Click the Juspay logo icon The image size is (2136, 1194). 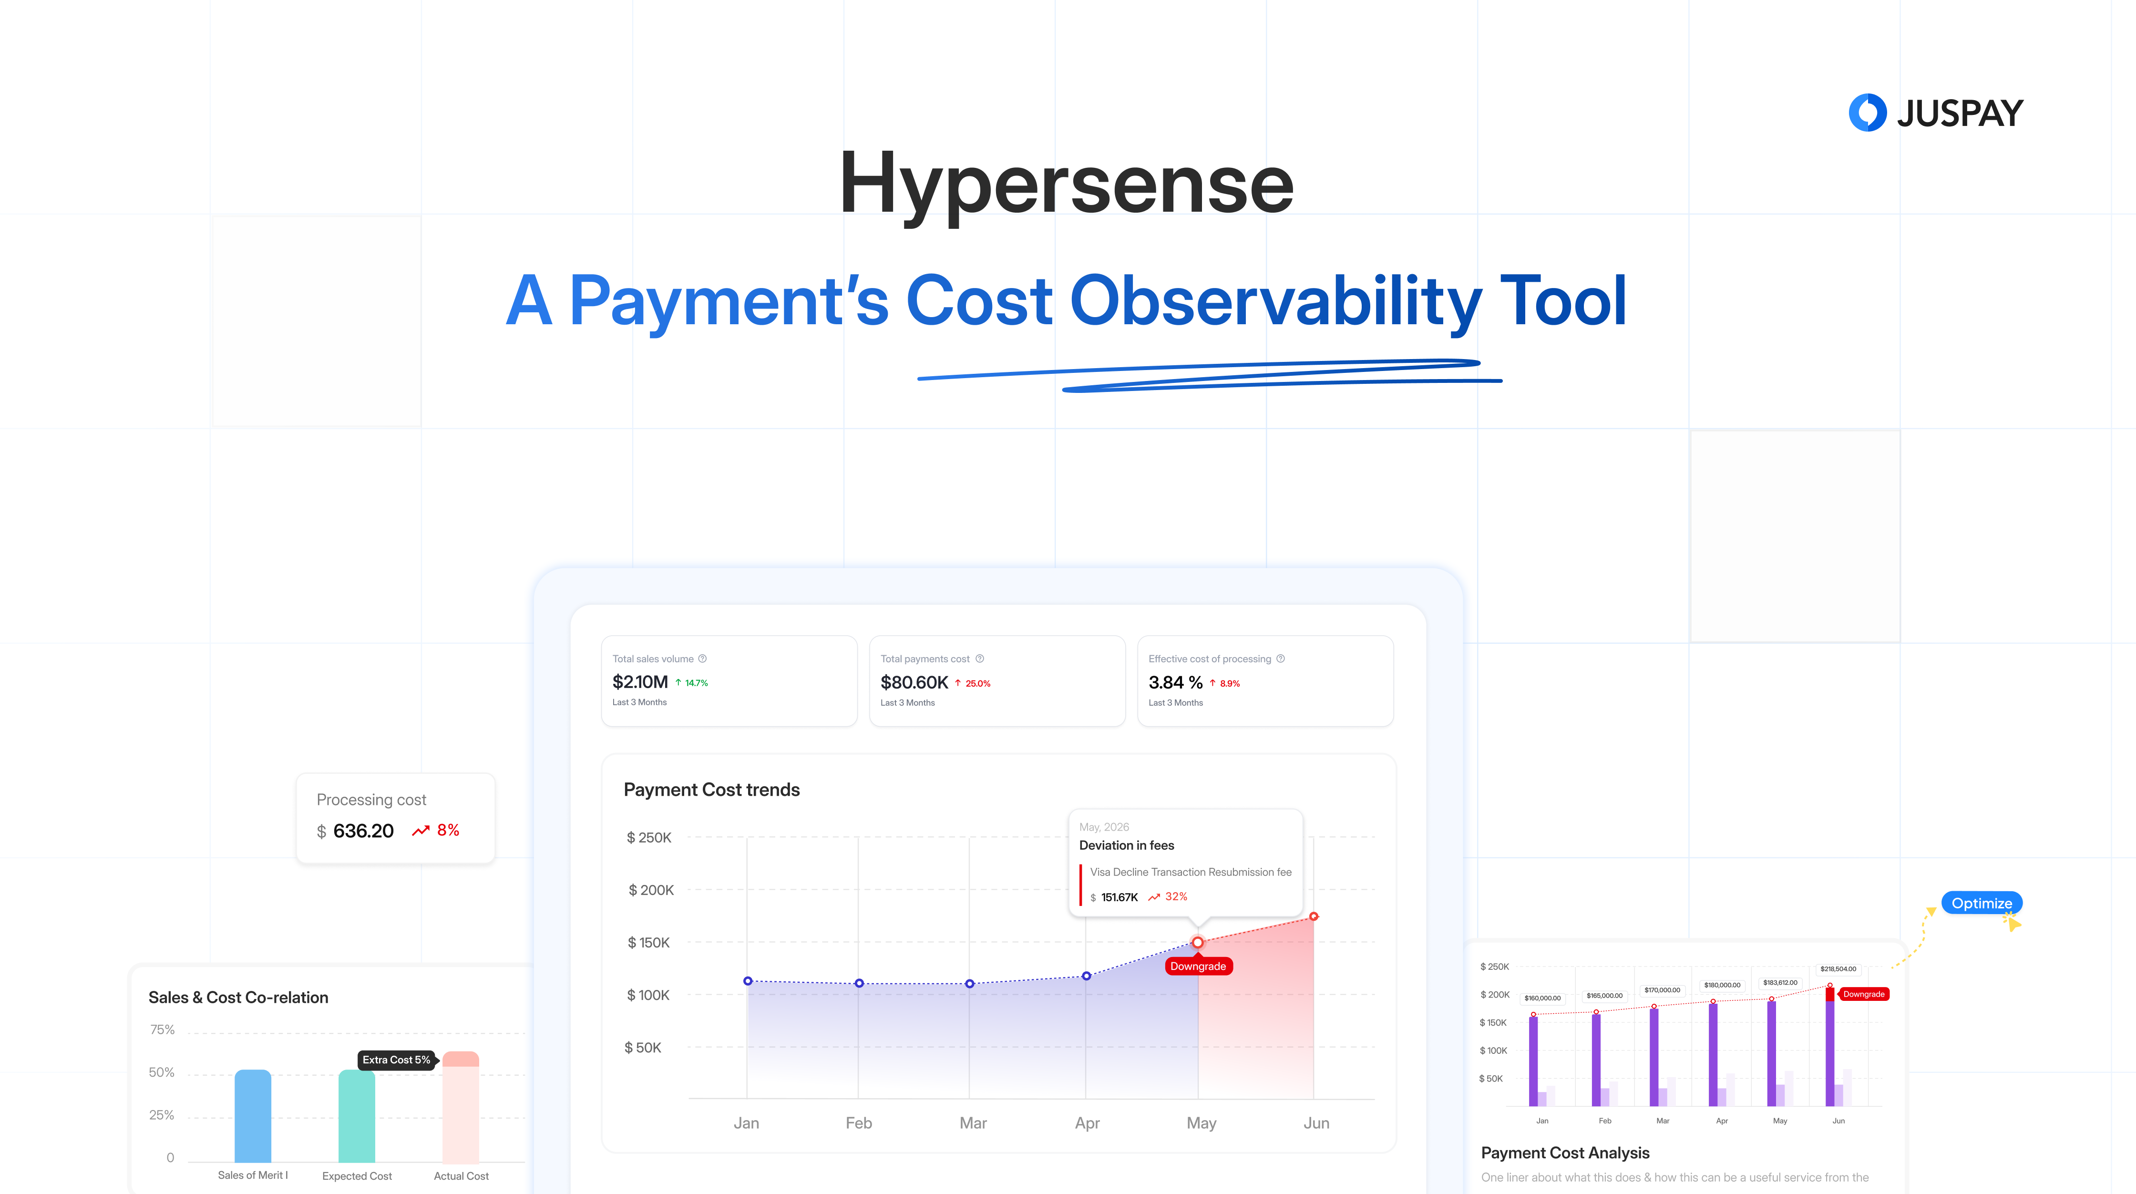1868,113
